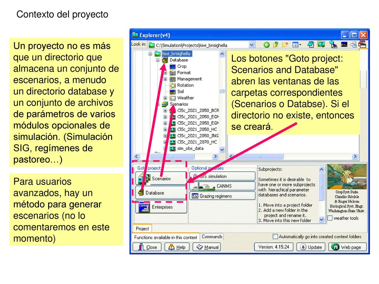Click the right file pane's horizontal scrollbar thumb
Image resolution: width=379 pixels, height=284 pixels.
click(x=259, y=156)
